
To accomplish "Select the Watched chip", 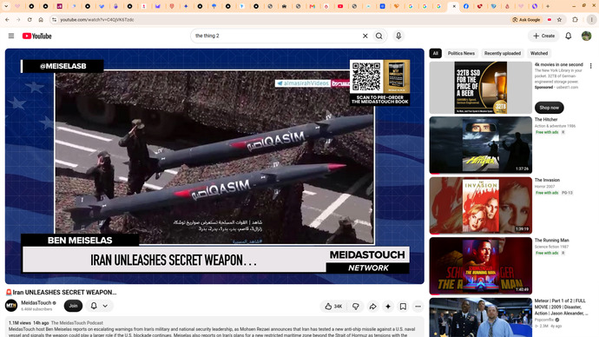I will pyautogui.click(x=539, y=54).
